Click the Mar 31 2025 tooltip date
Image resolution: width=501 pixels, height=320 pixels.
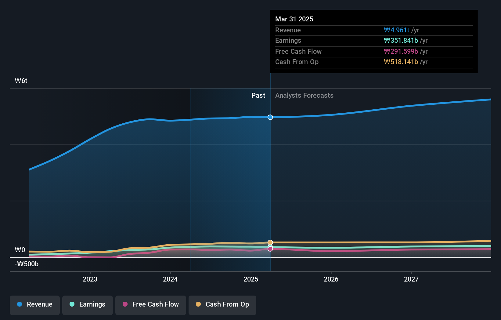tap(294, 19)
